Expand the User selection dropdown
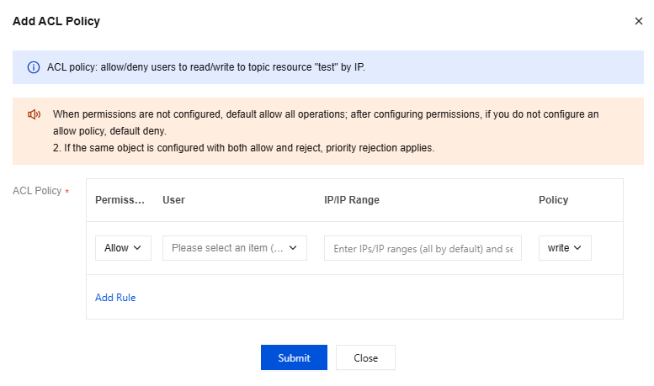The image size is (654, 386). pyautogui.click(x=234, y=248)
